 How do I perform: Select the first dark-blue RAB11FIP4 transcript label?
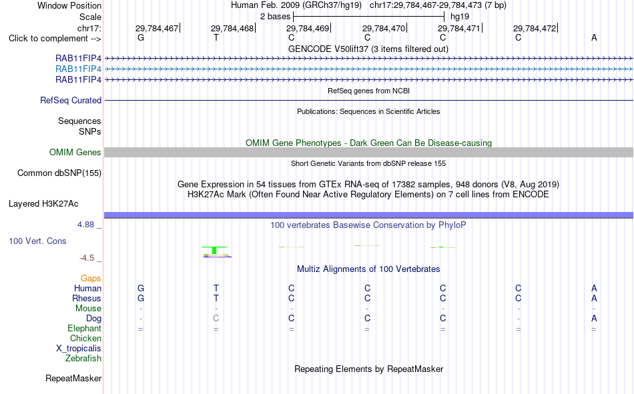click(x=79, y=59)
